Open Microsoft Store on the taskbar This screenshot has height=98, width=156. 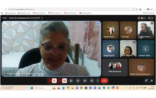pyautogui.click(x=86, y=88)
